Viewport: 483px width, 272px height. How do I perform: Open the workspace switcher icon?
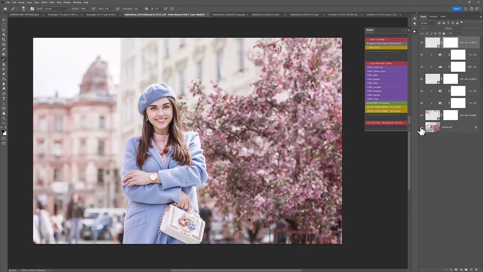(477, 9)
